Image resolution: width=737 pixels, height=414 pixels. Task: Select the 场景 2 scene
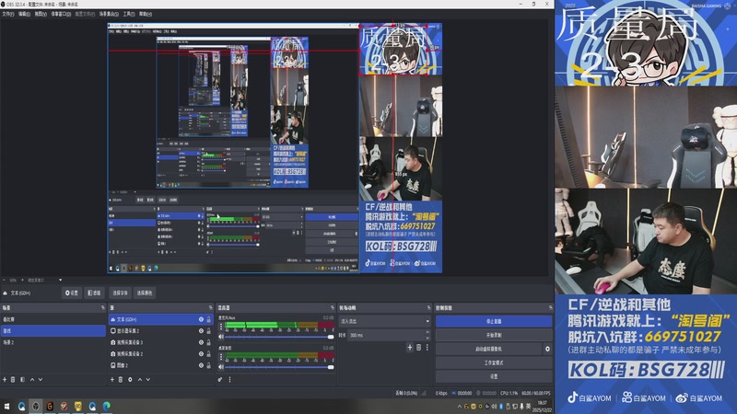point(53,342)
